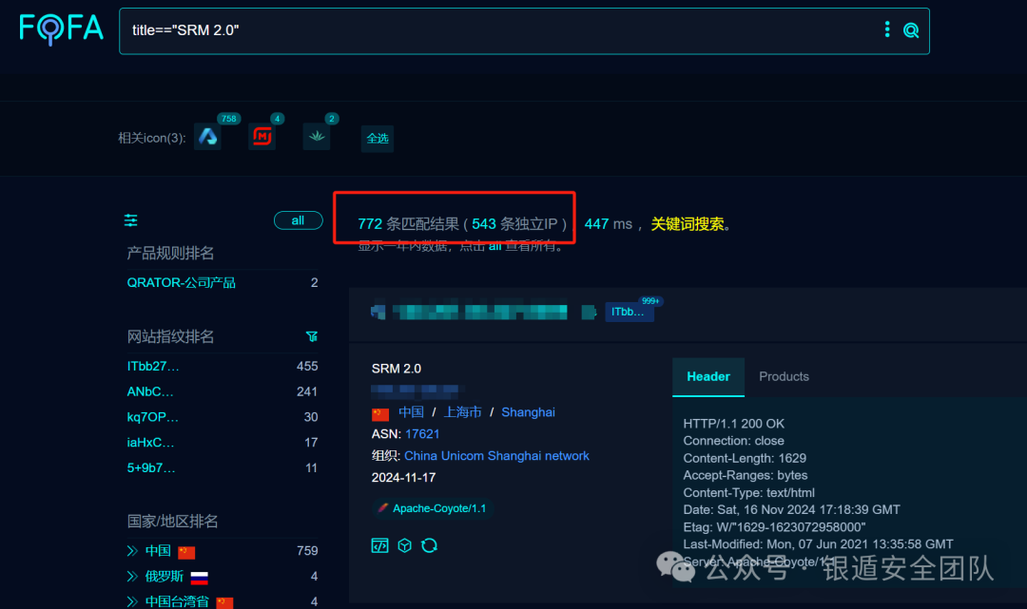The image size is (1027, 609).
Task: Click the search magnifier icon
Action: point(910,30)
